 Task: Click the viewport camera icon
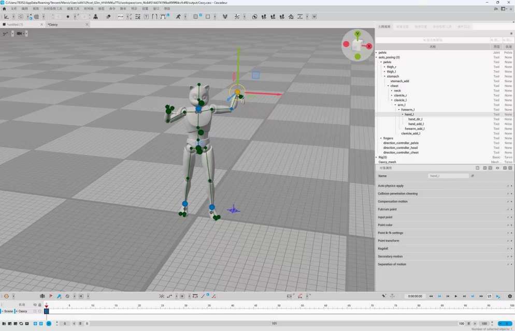coord(19,34)
